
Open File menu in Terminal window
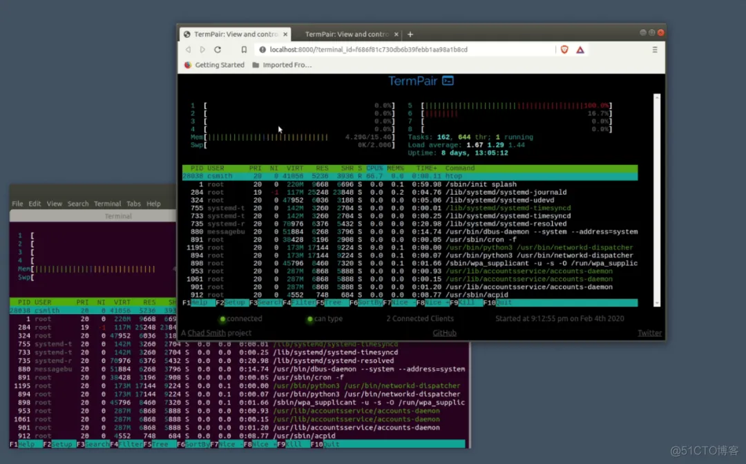point(17,204)
